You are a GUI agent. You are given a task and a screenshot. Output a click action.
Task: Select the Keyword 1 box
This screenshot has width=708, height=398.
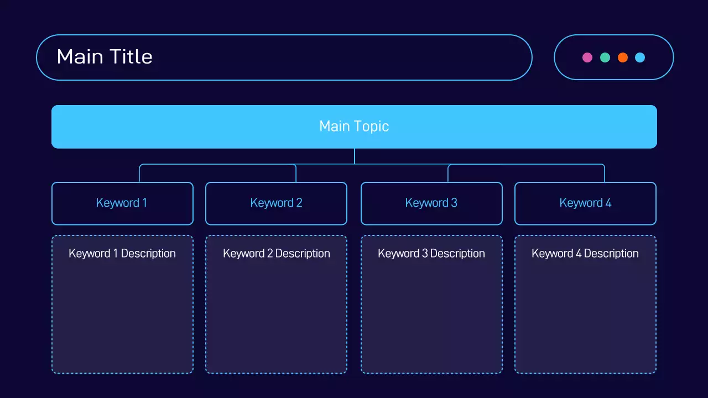[122, 203]
